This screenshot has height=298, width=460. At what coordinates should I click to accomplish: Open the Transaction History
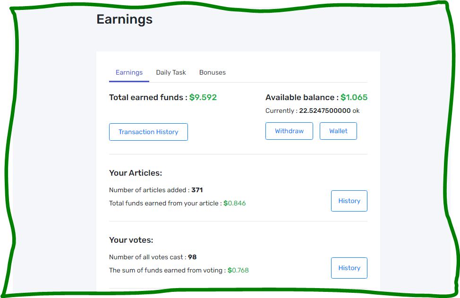tap(148, 132)
